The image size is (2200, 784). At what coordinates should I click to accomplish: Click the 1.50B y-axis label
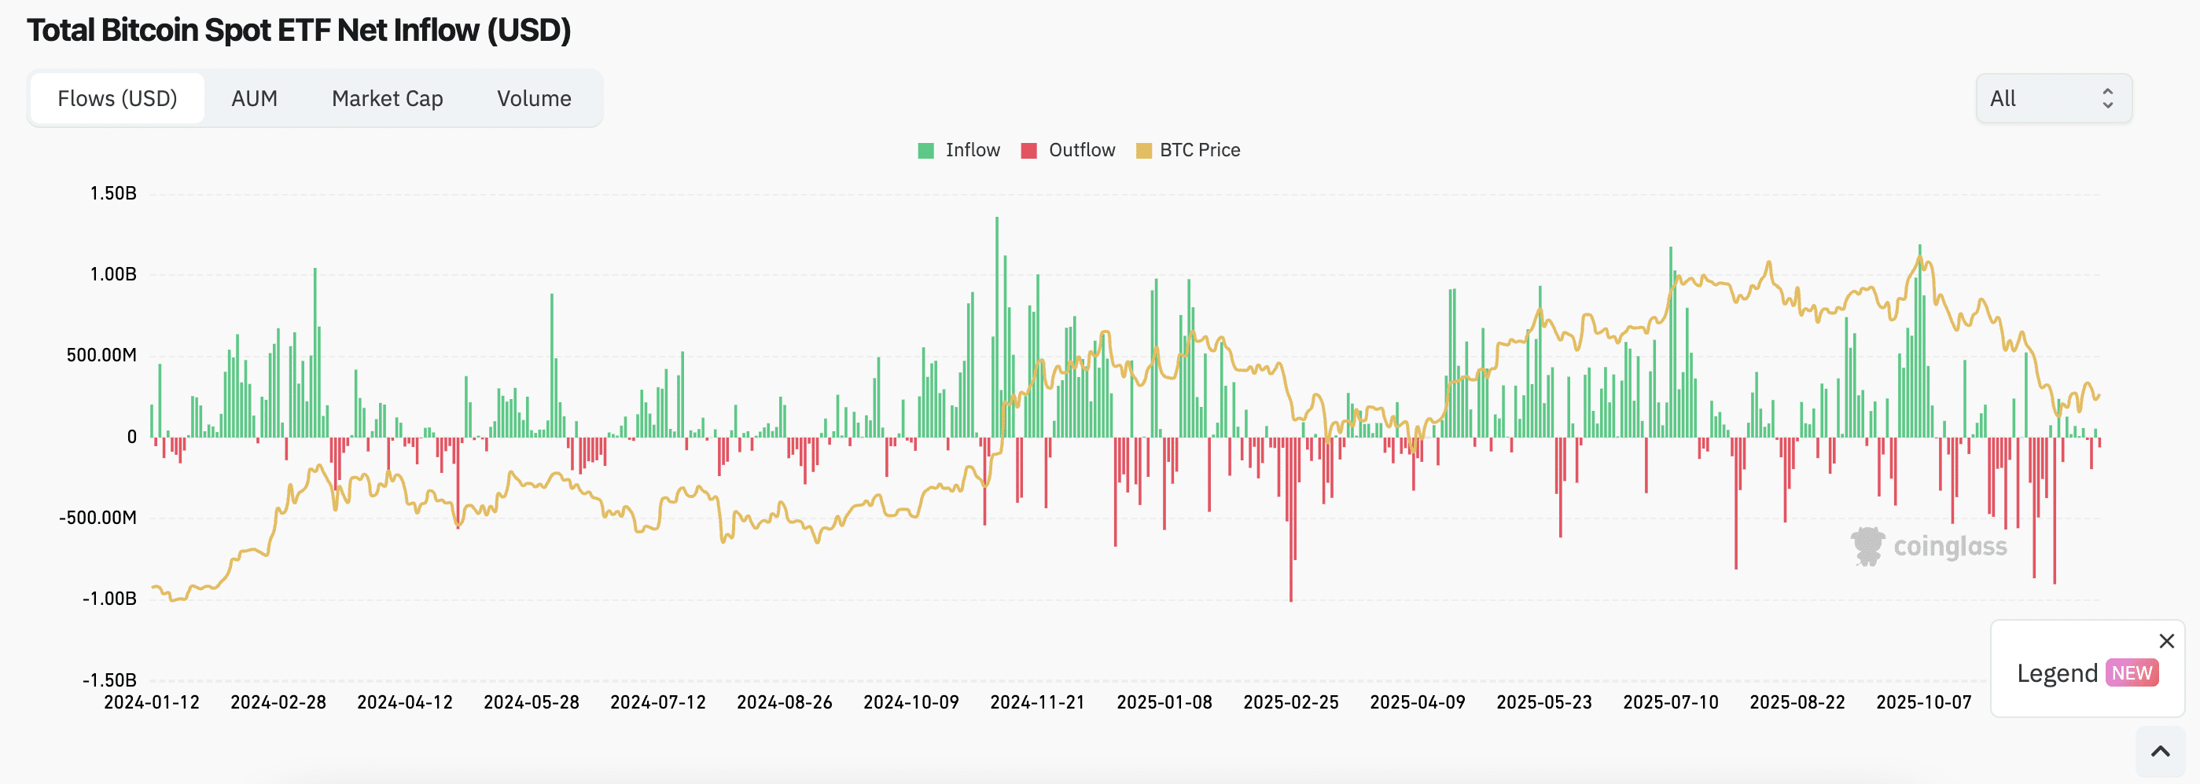tap(112, 194)
